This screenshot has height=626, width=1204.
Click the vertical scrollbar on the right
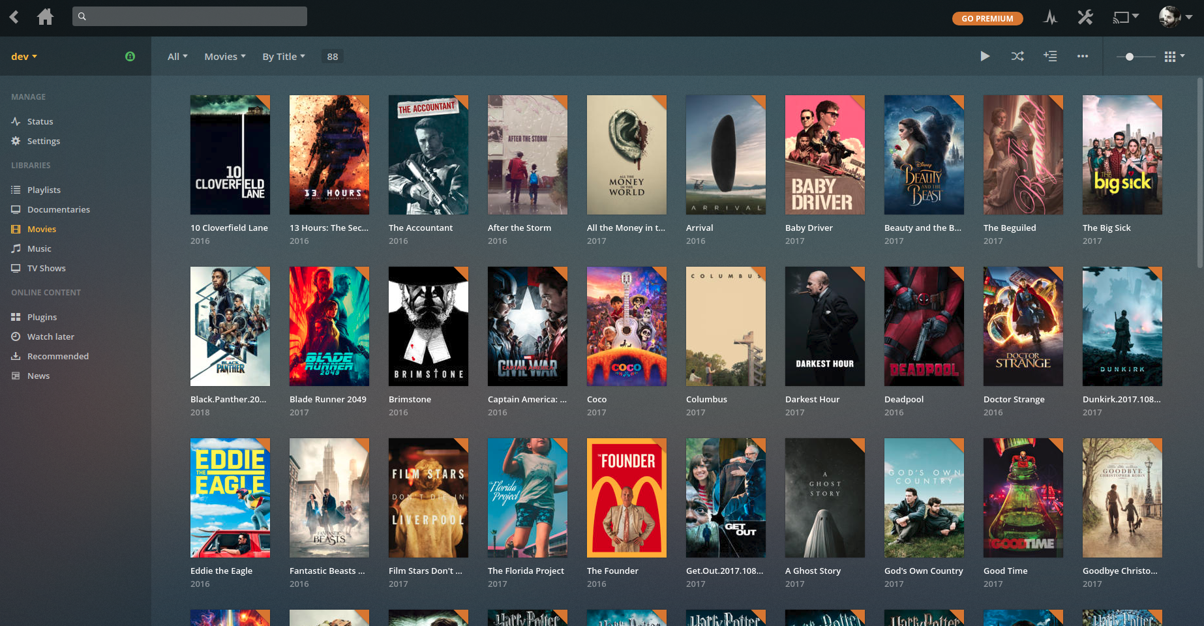pos(1200,172)
